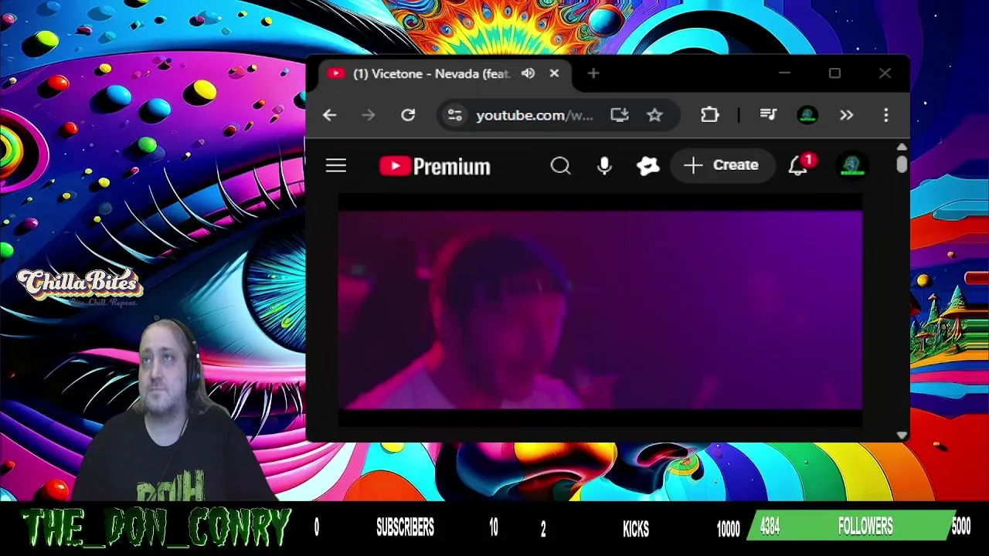Screen dimensions: 989x556
Task: Go to YouTube Premium home logo
Action: pyautogui.click(x=435, y=166)
